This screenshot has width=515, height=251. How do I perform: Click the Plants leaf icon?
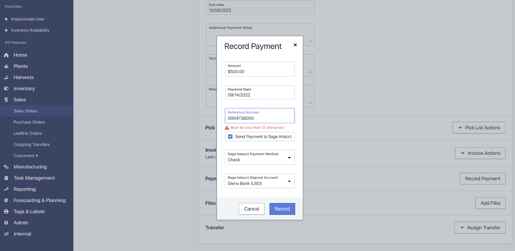pos(6,66)
